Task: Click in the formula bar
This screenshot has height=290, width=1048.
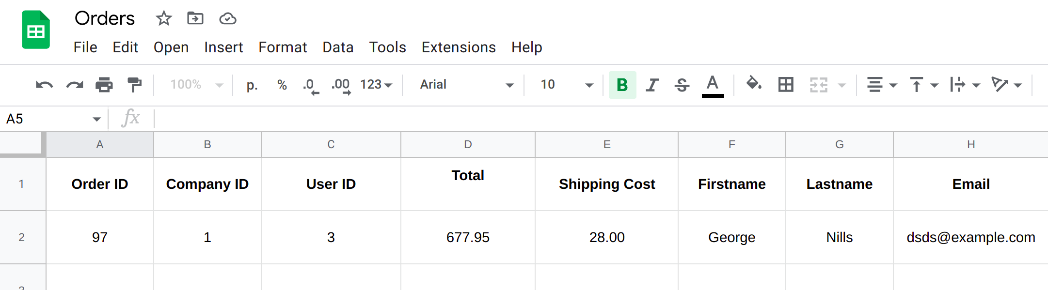Action: (600, 119)
